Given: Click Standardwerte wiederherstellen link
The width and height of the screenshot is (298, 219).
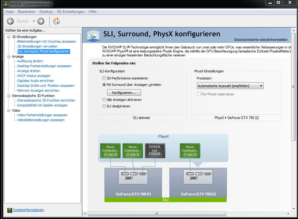Looking at the screenshot, I should (x=261, y=40).
